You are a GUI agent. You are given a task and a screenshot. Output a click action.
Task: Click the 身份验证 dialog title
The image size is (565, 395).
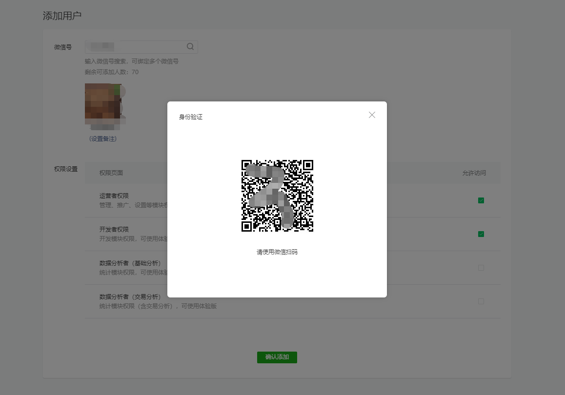(191, 117)
